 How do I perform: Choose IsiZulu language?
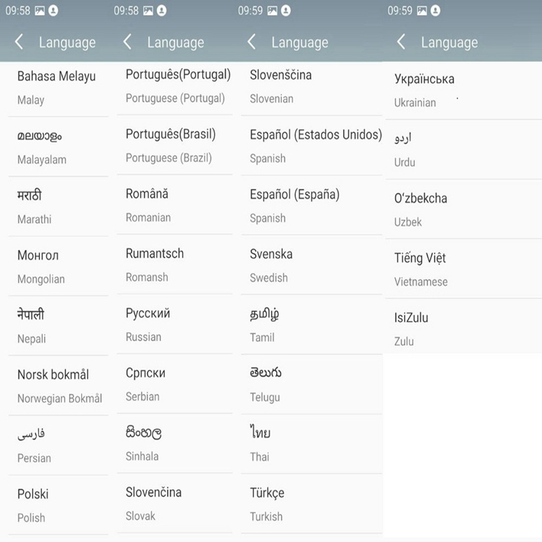tap(411, 328)
